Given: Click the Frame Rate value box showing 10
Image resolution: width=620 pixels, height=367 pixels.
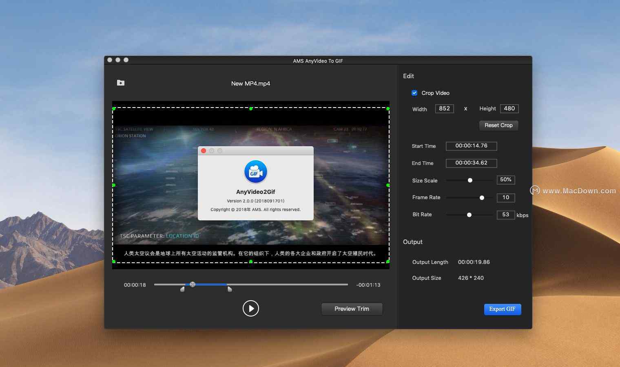Looking at the screenshot, I should tap(506, 198).
